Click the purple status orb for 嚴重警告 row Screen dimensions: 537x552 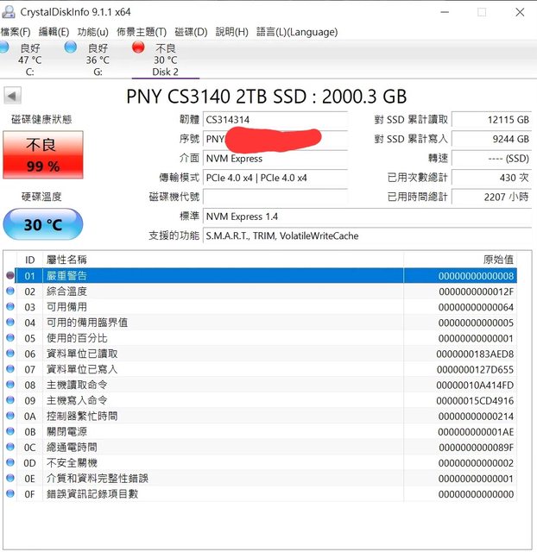coord(10,276)
